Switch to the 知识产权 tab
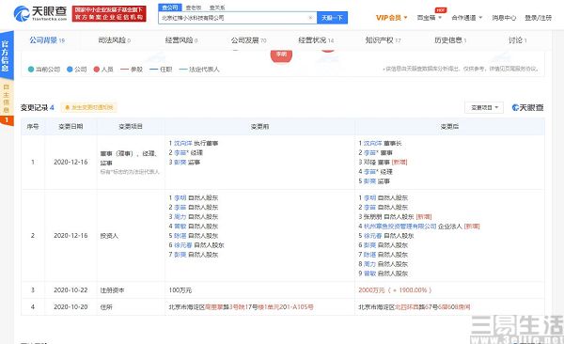 pyautogui.click(x=383, y=40)
